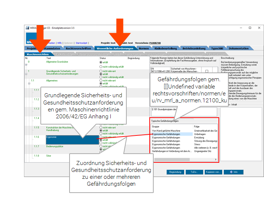Switch to the Risikobeurteilung tab
This screenshot has width=264, height=197.
coord(166,48)
